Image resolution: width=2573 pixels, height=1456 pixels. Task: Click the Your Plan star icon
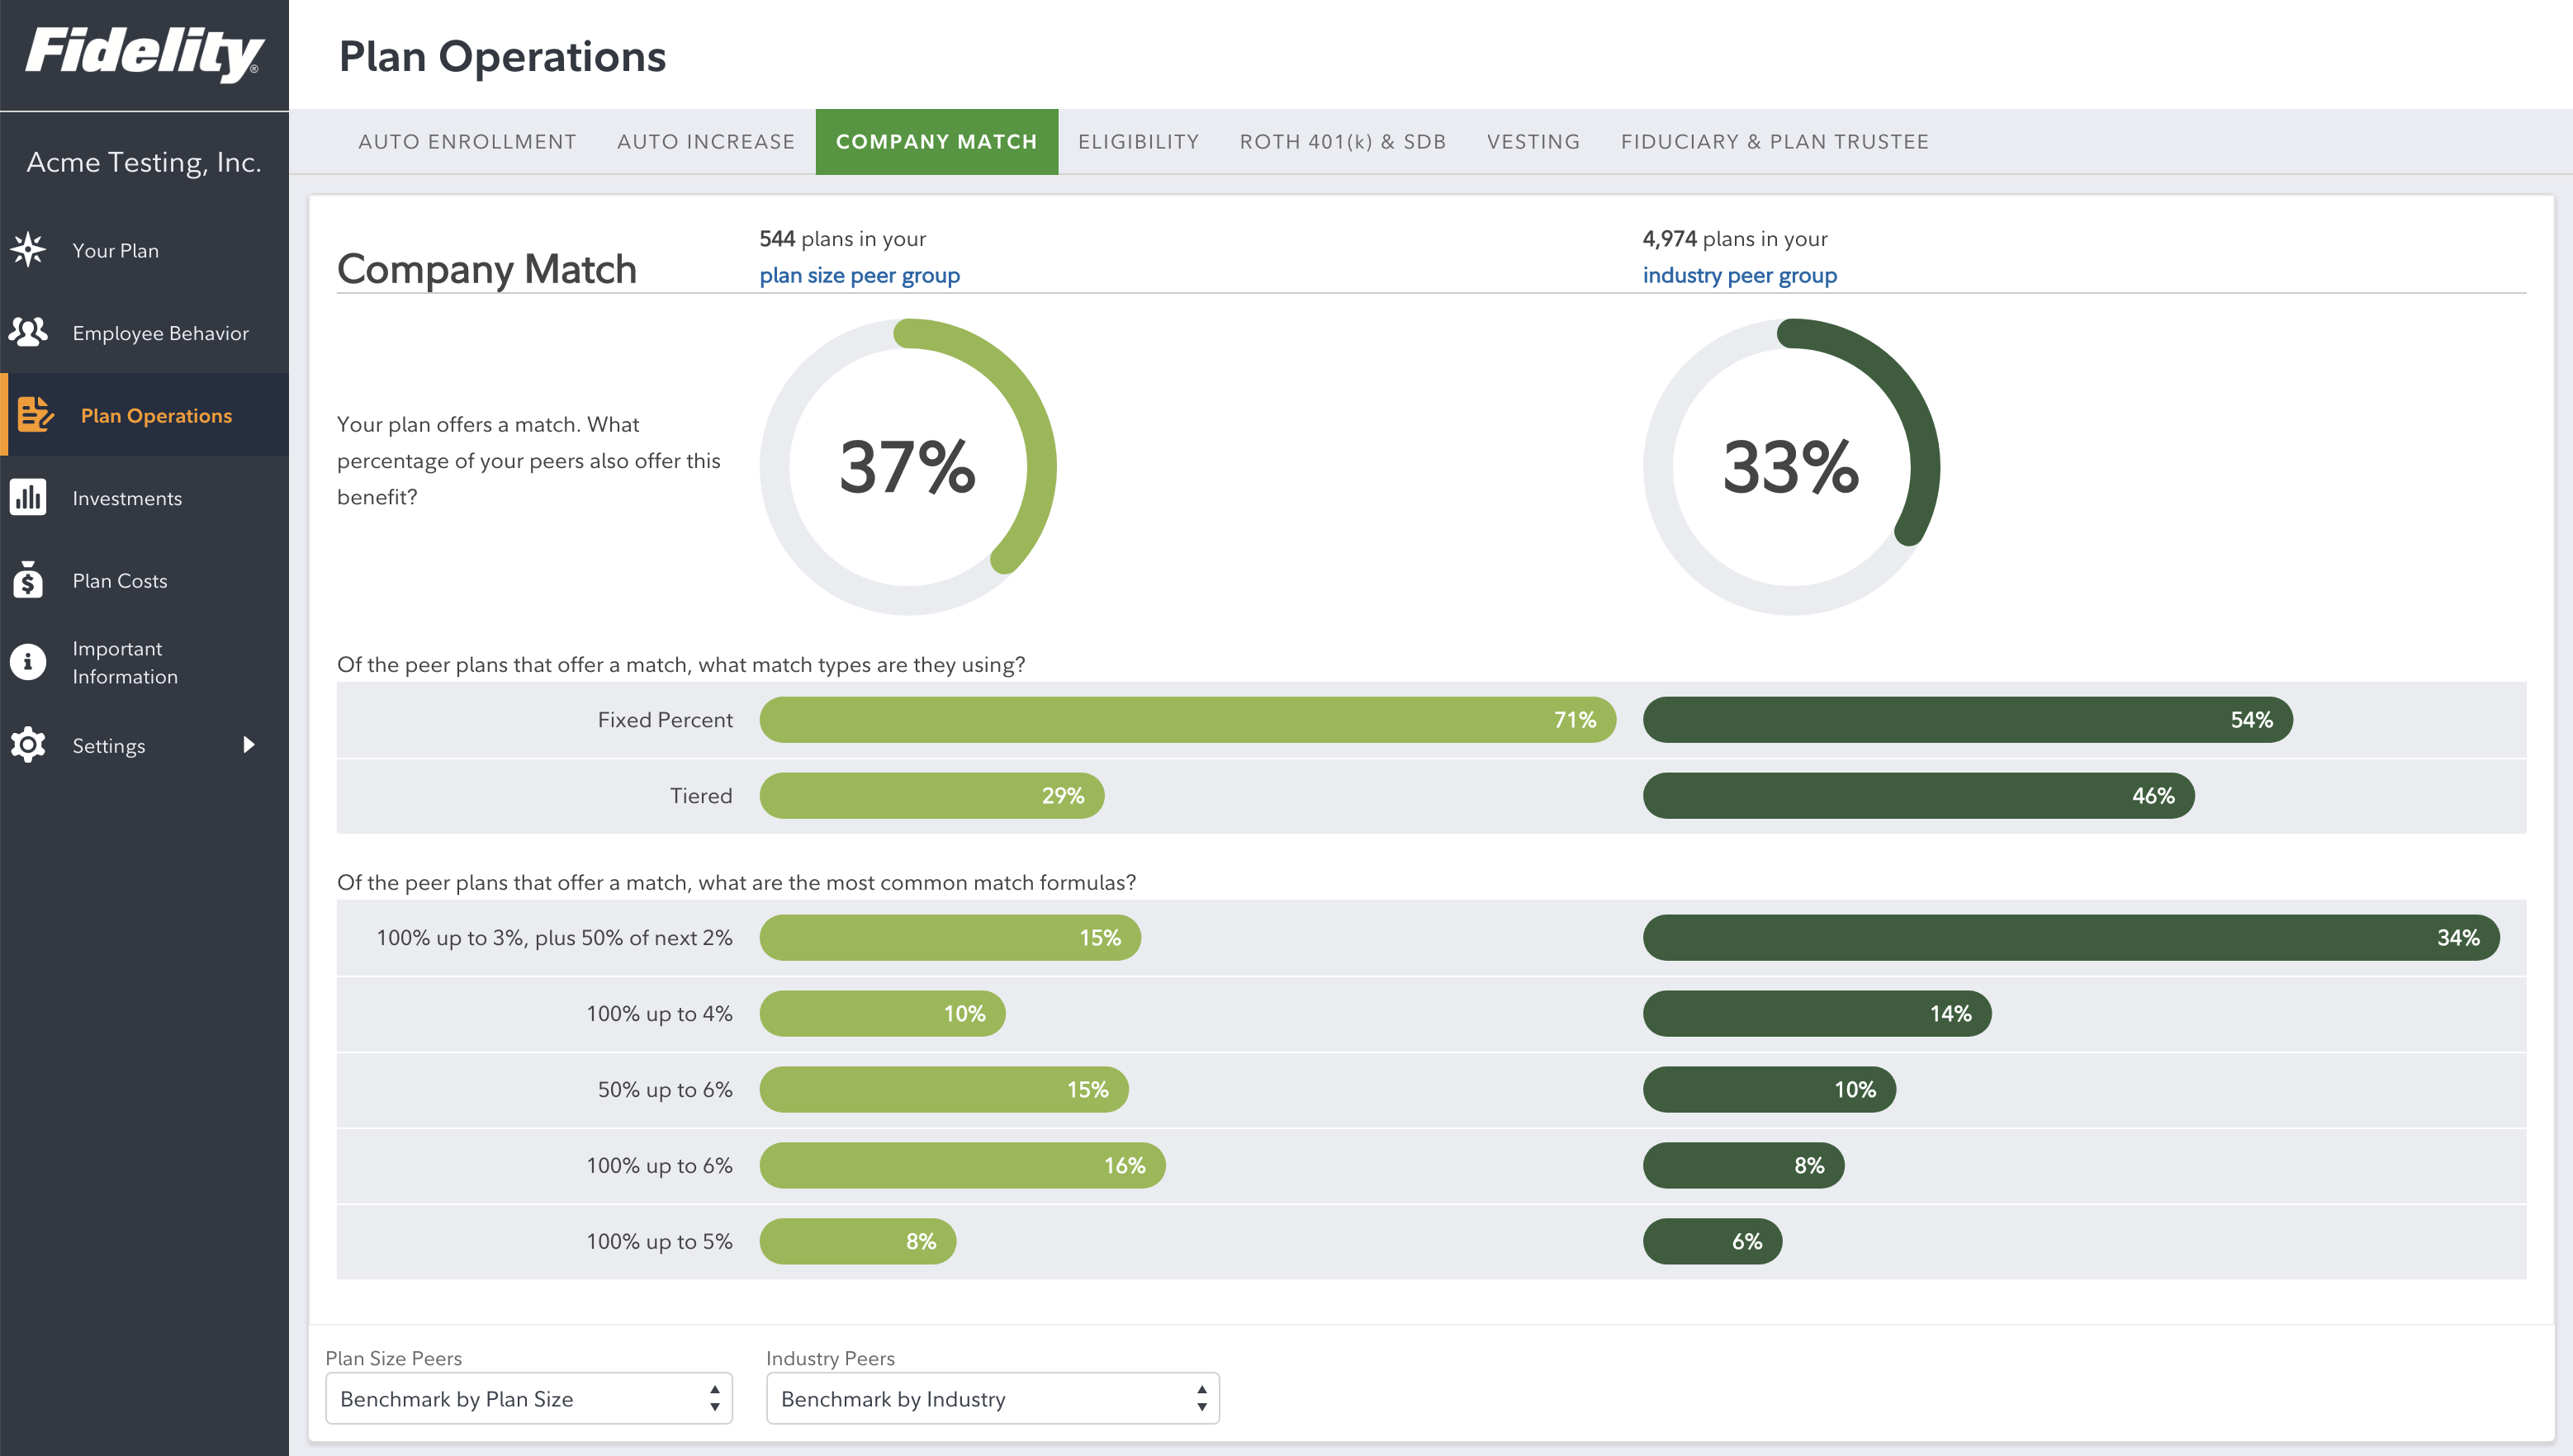click(x=28, y=250)
